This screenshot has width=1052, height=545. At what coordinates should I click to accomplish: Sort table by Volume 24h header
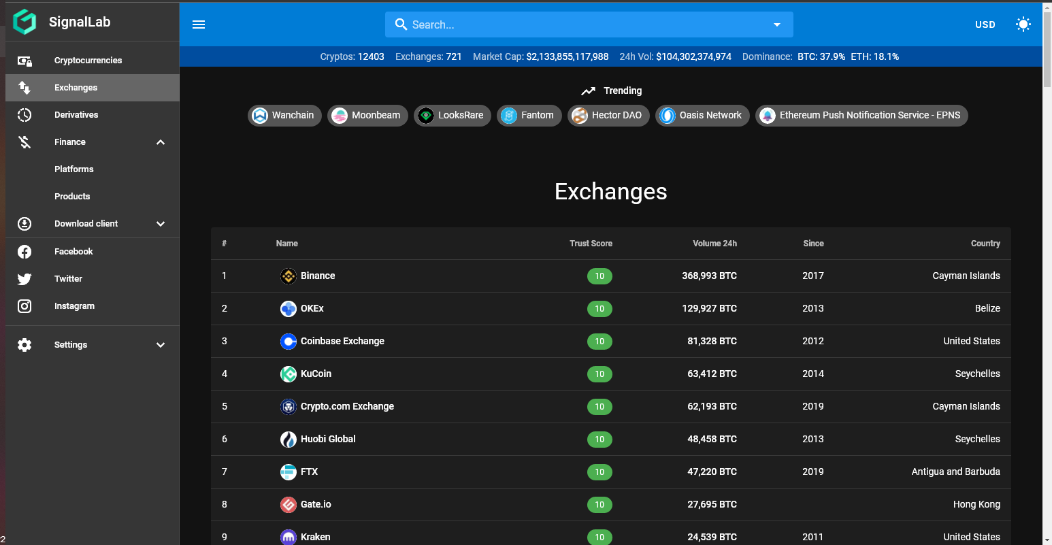pyautogui.click(x=714, y=244)
